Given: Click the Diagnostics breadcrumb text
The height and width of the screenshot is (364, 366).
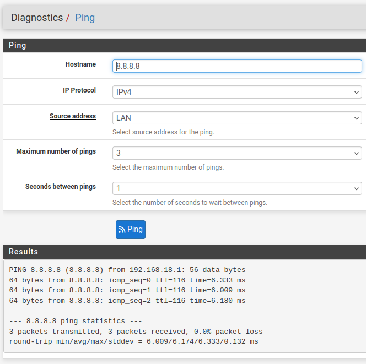Looking at the screenshot, I should tap(37, 18).
